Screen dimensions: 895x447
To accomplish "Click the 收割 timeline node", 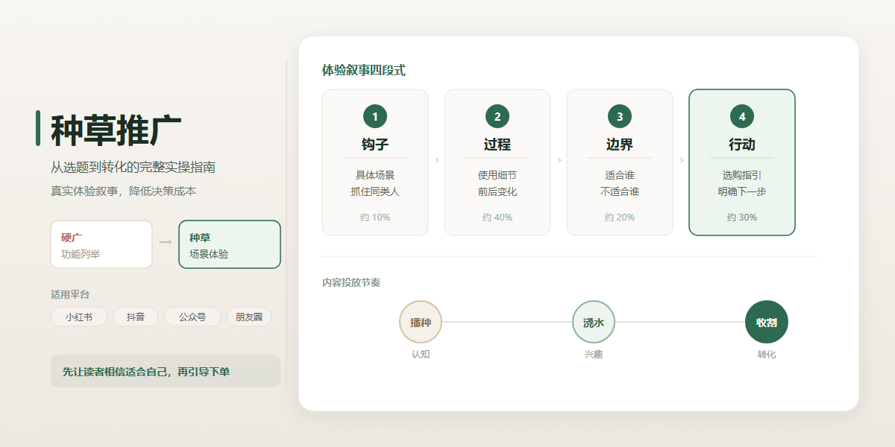I will (767, 322).
